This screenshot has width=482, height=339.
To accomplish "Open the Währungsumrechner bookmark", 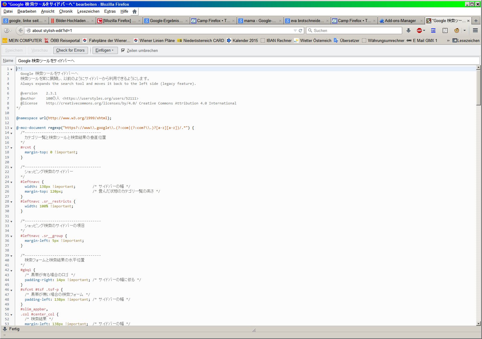I will click(x=383, y=40).
